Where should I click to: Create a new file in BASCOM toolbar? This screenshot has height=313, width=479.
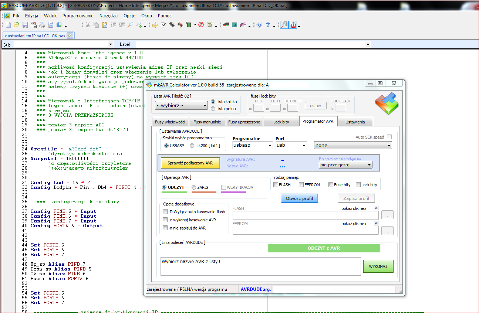tap(8, 25)
